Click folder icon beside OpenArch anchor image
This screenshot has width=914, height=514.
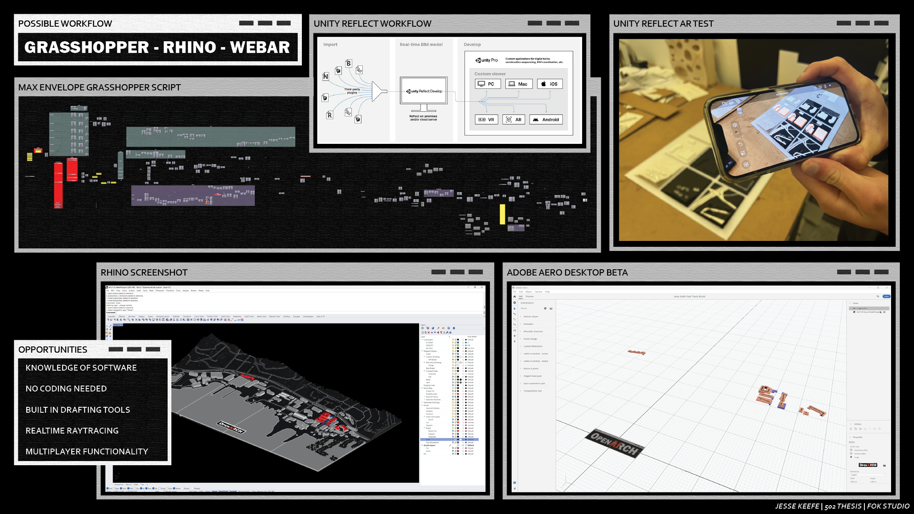pos(884,465)
